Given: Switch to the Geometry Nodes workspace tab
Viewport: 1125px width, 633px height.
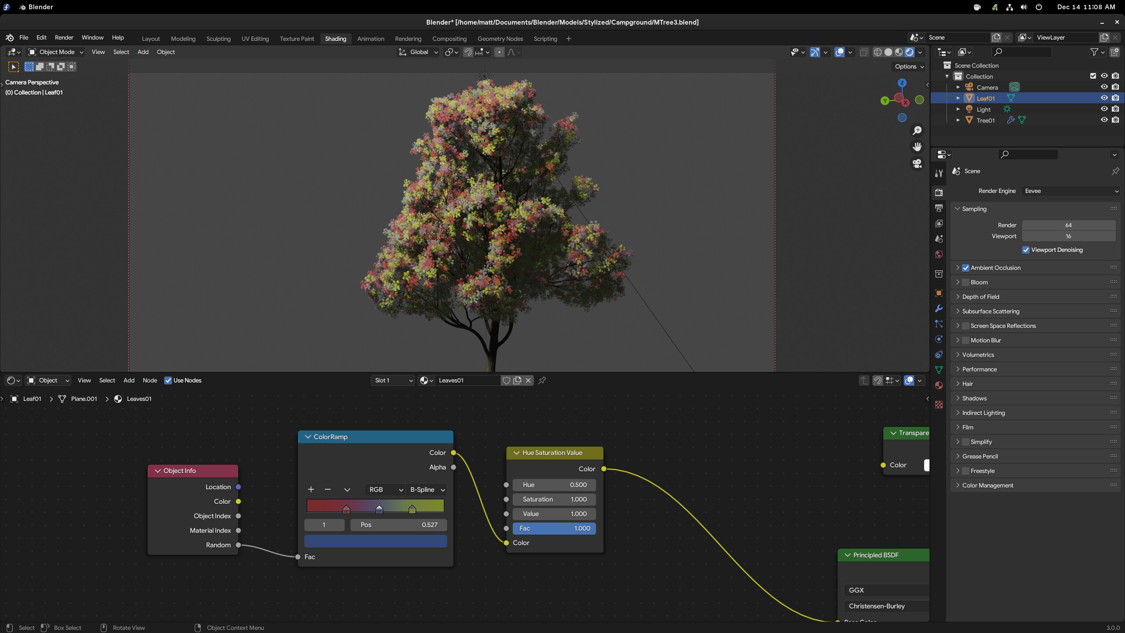Looking at the screenshot, I should click(x=500, y=39).
